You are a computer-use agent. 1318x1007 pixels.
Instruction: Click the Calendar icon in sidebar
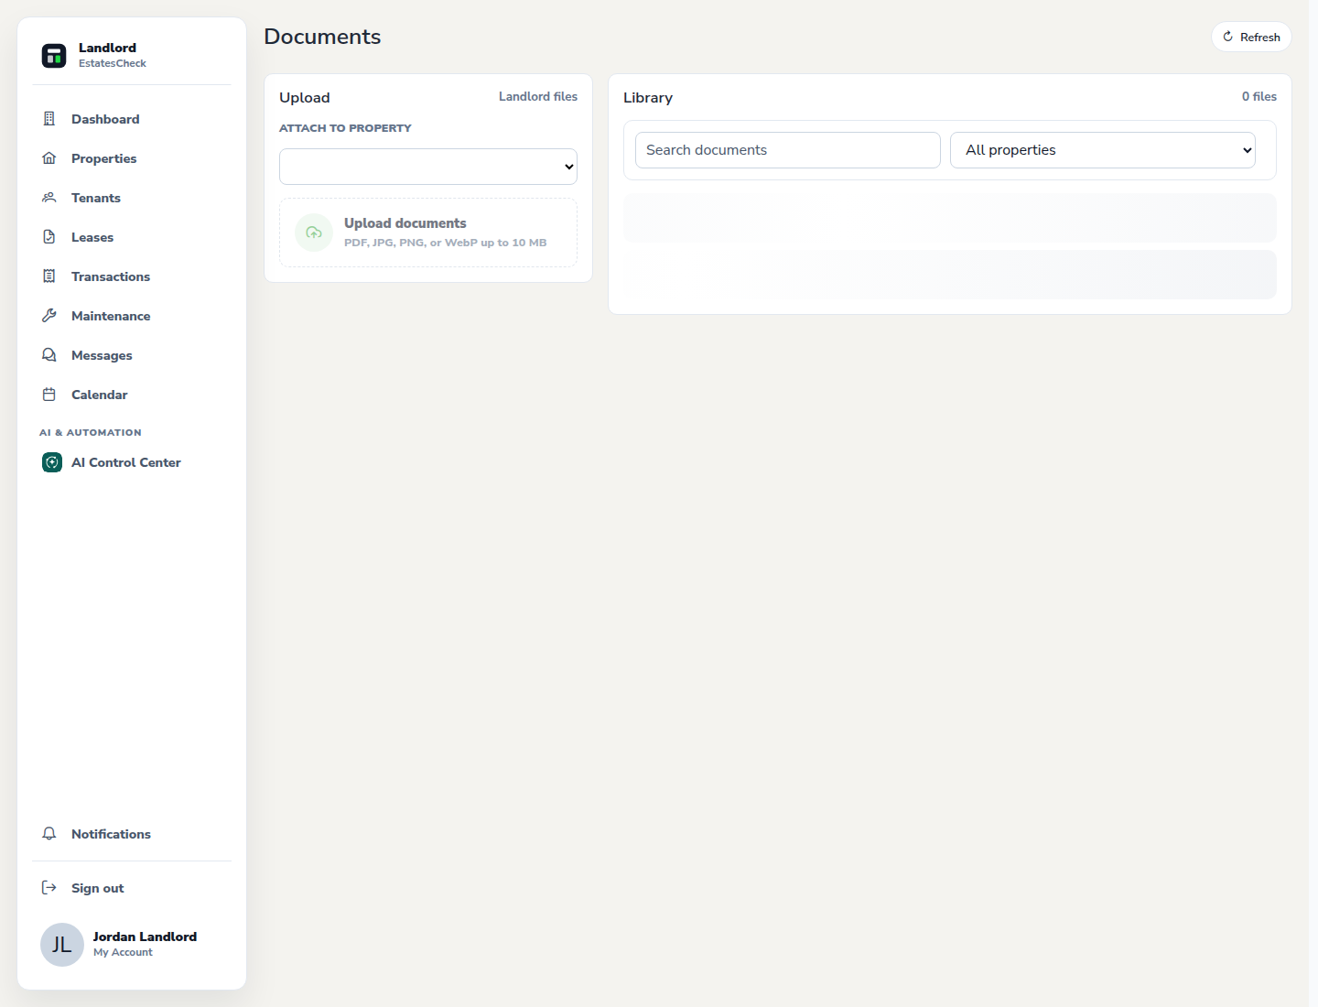pos(49,395)
